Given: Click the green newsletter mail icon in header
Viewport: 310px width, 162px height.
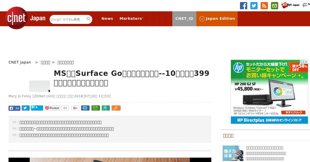Looking at the screenshot, I should point(275,6).
